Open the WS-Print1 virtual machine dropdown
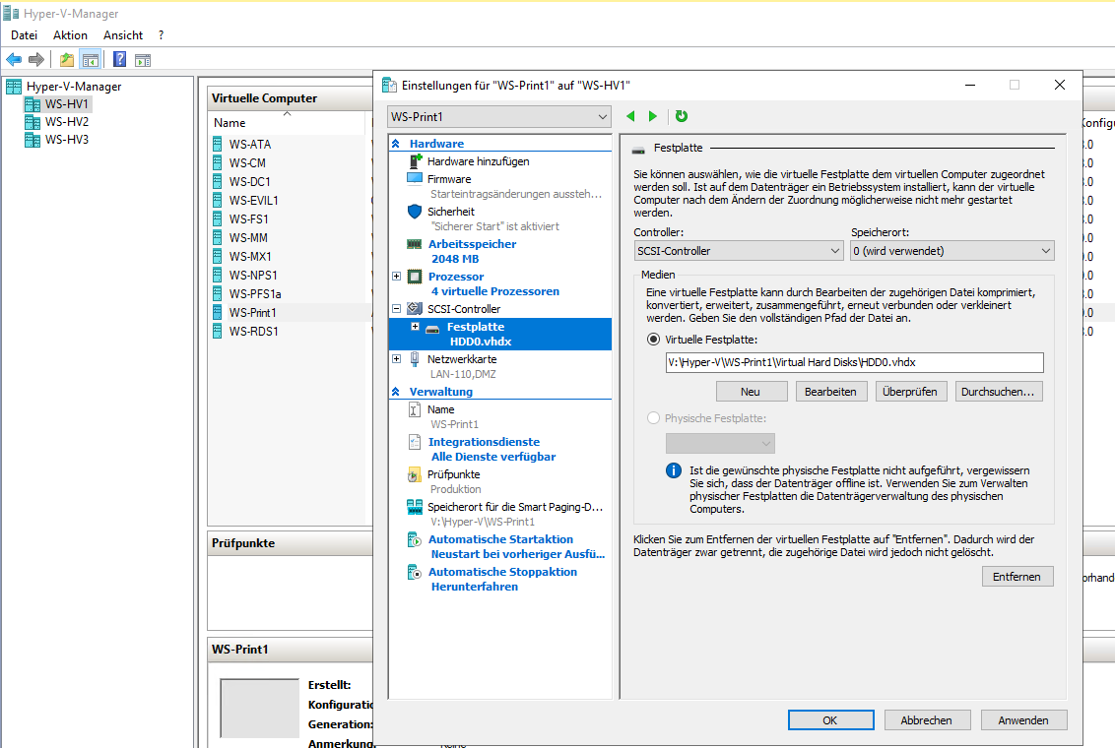The image size is (1115, 748). pos(499,116)
